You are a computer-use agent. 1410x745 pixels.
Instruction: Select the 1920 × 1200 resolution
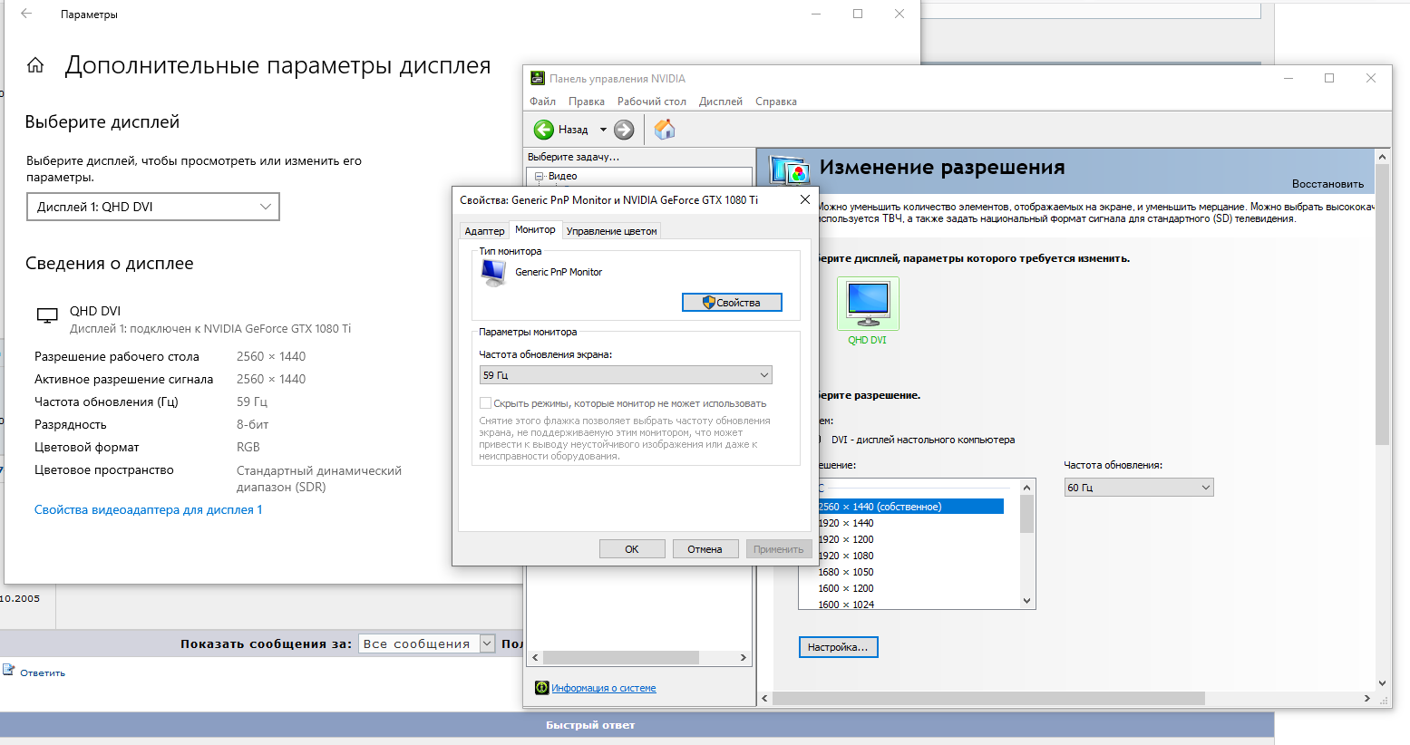click(846, 539)
